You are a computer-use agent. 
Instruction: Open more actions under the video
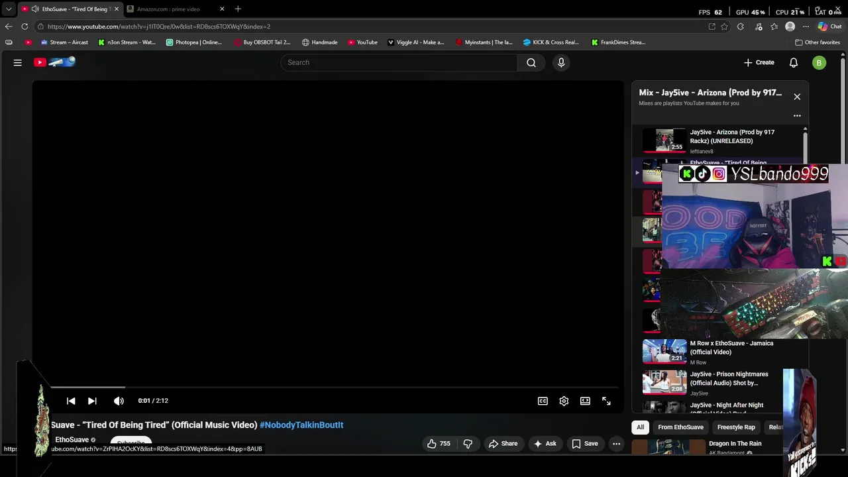pos(616,444)
